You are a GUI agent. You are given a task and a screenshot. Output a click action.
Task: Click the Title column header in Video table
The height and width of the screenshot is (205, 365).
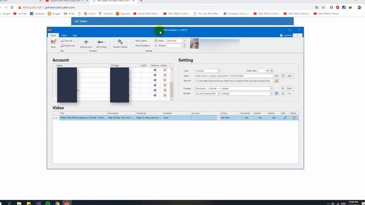(x=83, y=113)
